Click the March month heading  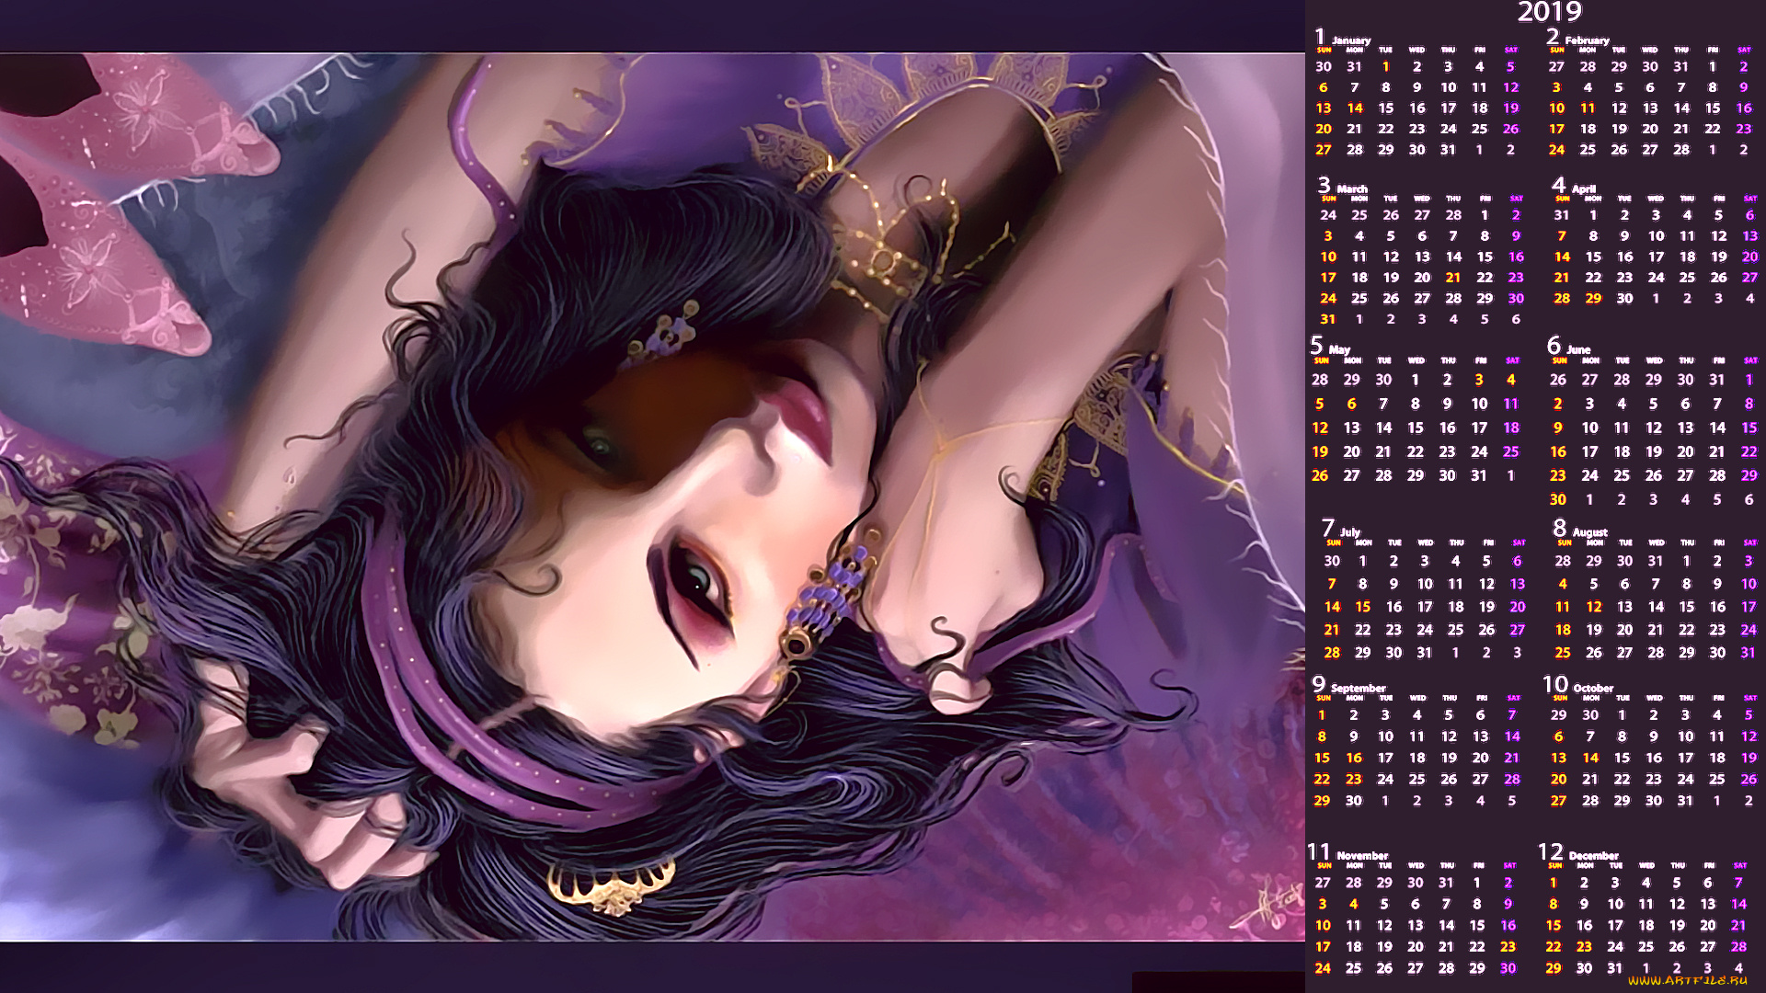coord(1351,188)
